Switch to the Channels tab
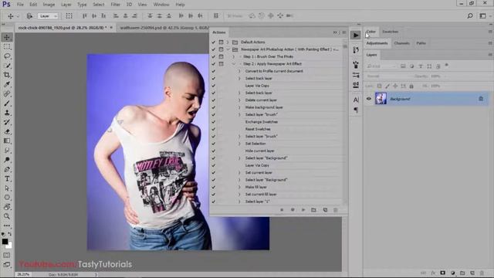This screenshot has height=278, width=494. [x=401, y=43]
